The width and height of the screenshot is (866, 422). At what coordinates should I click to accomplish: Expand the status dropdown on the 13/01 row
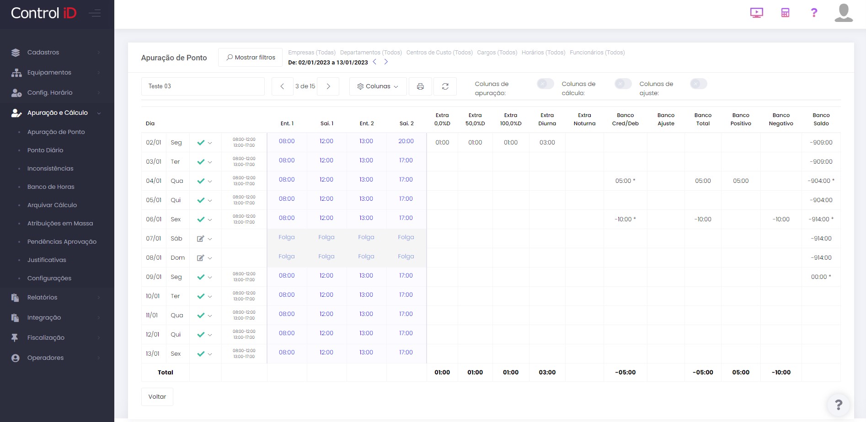click(x=210, y=354)
